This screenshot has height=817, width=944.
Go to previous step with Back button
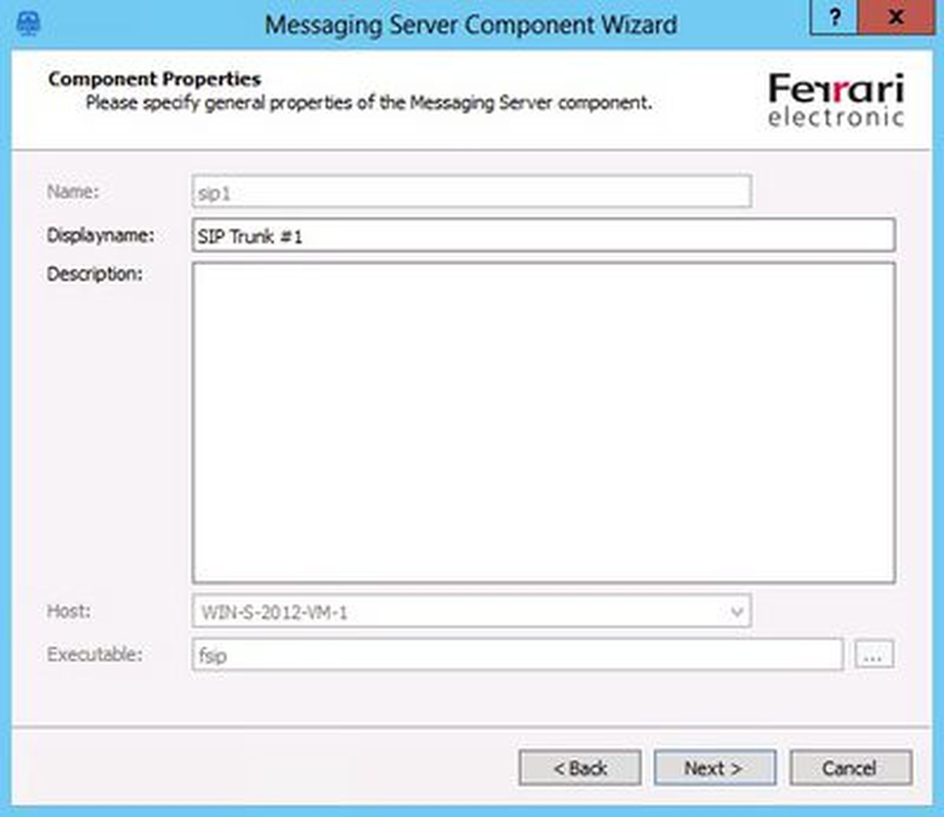580,768
